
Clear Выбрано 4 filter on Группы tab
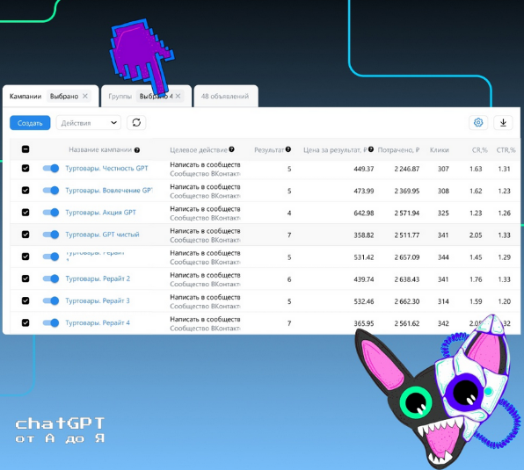tap(178, 96)
